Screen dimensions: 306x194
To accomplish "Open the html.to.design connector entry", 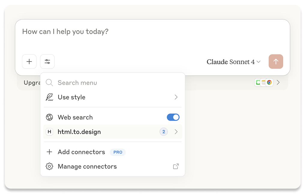I will pyautogui.click(x=112, y=132).
